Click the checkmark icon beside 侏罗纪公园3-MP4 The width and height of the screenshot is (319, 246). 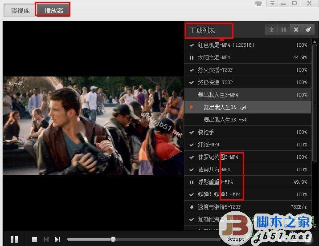[x=192, y=157]
